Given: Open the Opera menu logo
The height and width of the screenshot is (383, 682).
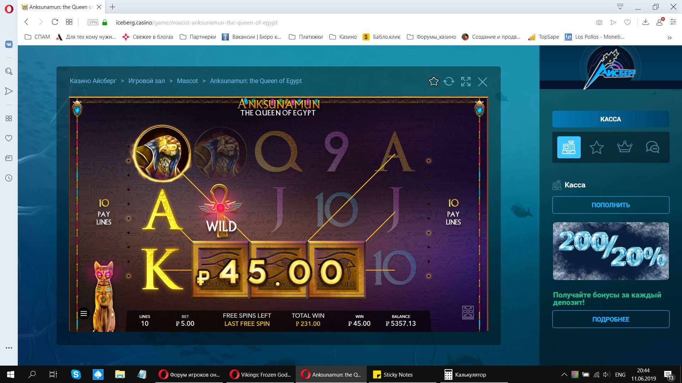Looking at the screenshot, I should 9,9.
